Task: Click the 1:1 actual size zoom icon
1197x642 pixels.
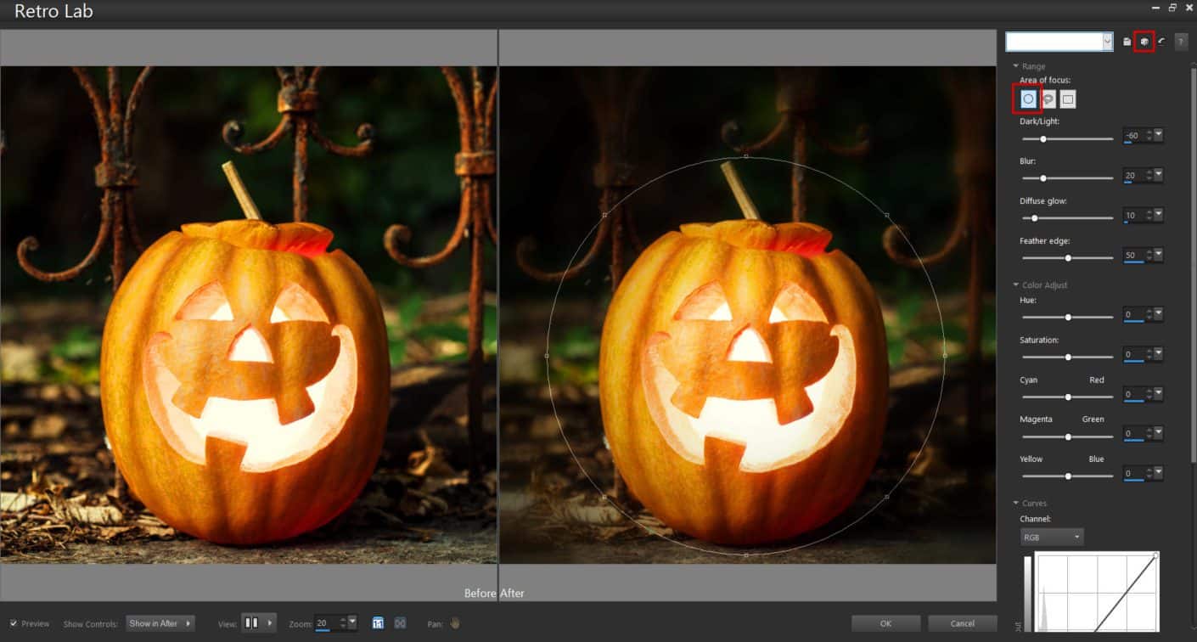Action: [379, 622]
